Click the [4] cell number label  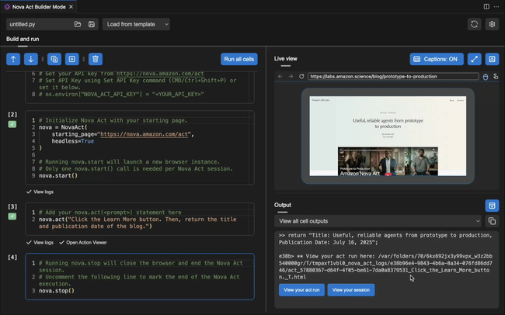(x=12, y=258)
